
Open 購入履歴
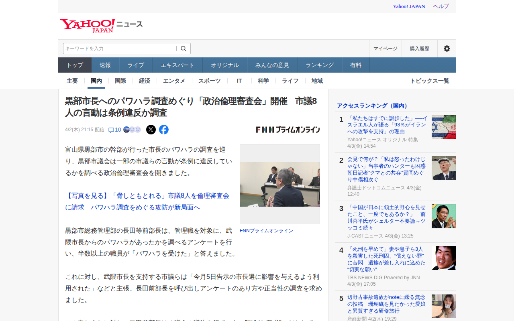420,49
